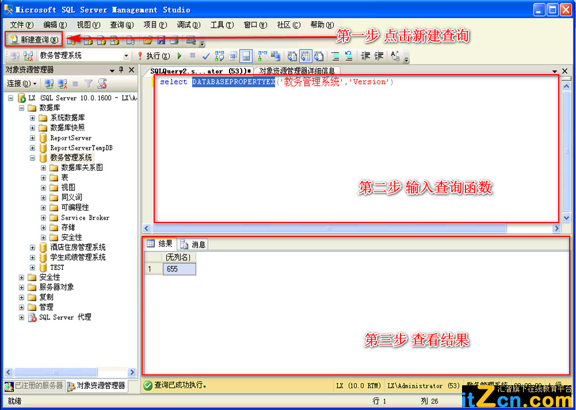Expand the 酒店住房管理系统 database
The image size is (576, 410).
[x=32, y=247]
